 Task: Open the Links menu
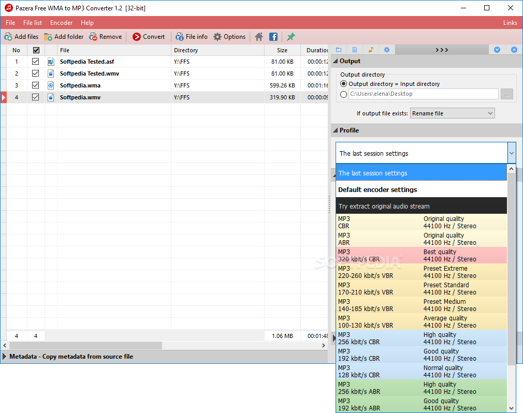coord(510,23)
